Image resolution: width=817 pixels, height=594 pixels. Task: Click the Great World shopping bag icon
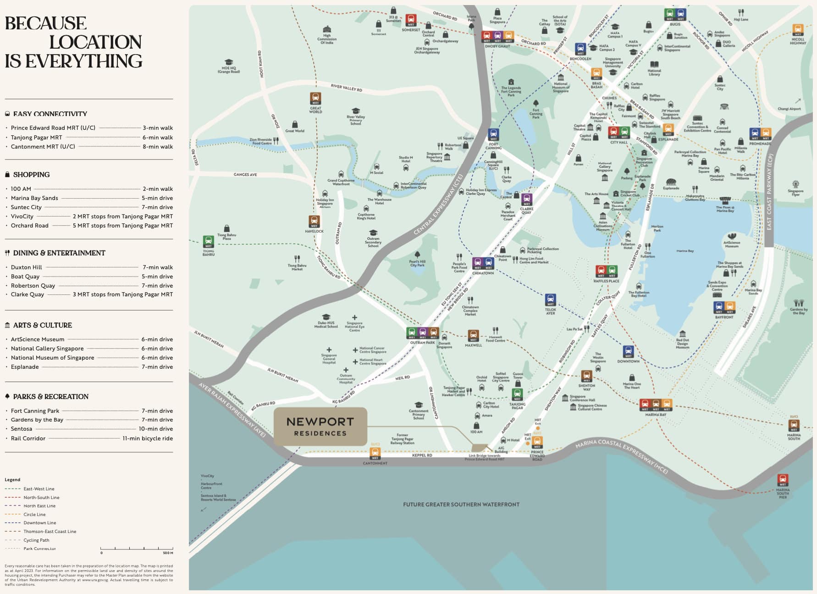[295, 124]
